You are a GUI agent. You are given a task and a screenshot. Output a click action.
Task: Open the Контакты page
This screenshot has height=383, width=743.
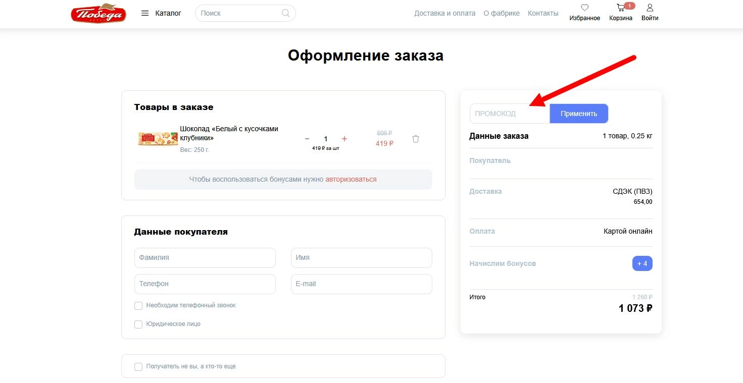[543, 13]
